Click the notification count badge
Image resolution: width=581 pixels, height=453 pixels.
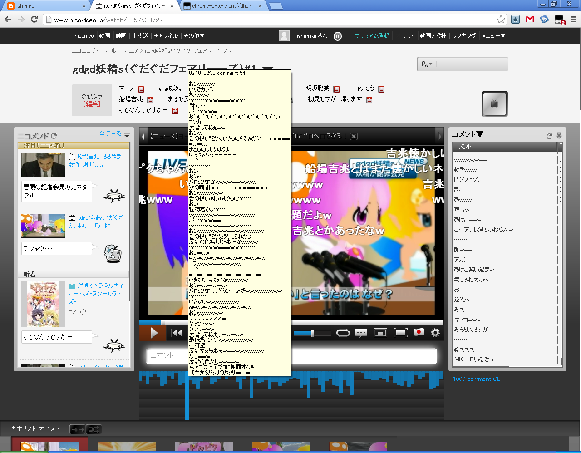point(338,36)
